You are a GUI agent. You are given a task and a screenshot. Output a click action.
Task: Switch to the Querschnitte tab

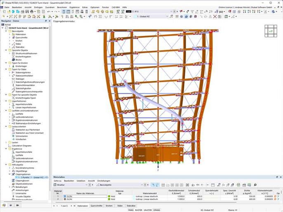click(97, 206)
